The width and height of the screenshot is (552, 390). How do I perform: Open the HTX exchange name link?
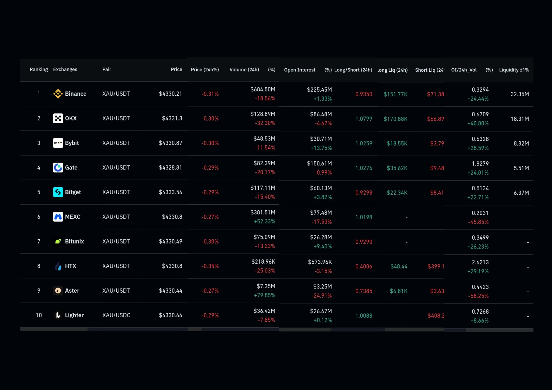click(71, 266)
